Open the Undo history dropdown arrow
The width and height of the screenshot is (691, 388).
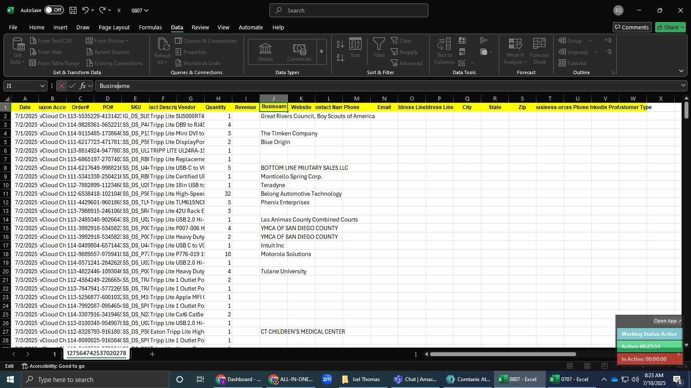click(93, 10)
